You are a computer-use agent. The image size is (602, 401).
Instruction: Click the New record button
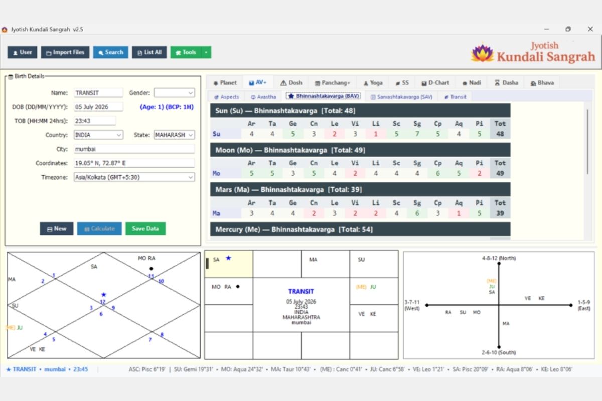[57, 229]
